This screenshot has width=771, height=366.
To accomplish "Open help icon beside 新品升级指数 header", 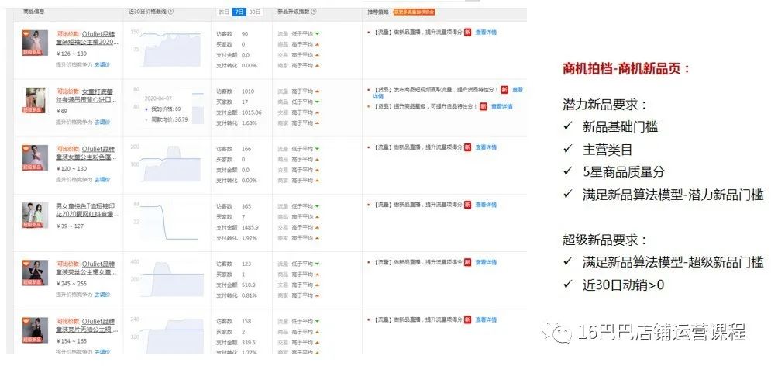I will coord(314,12).
